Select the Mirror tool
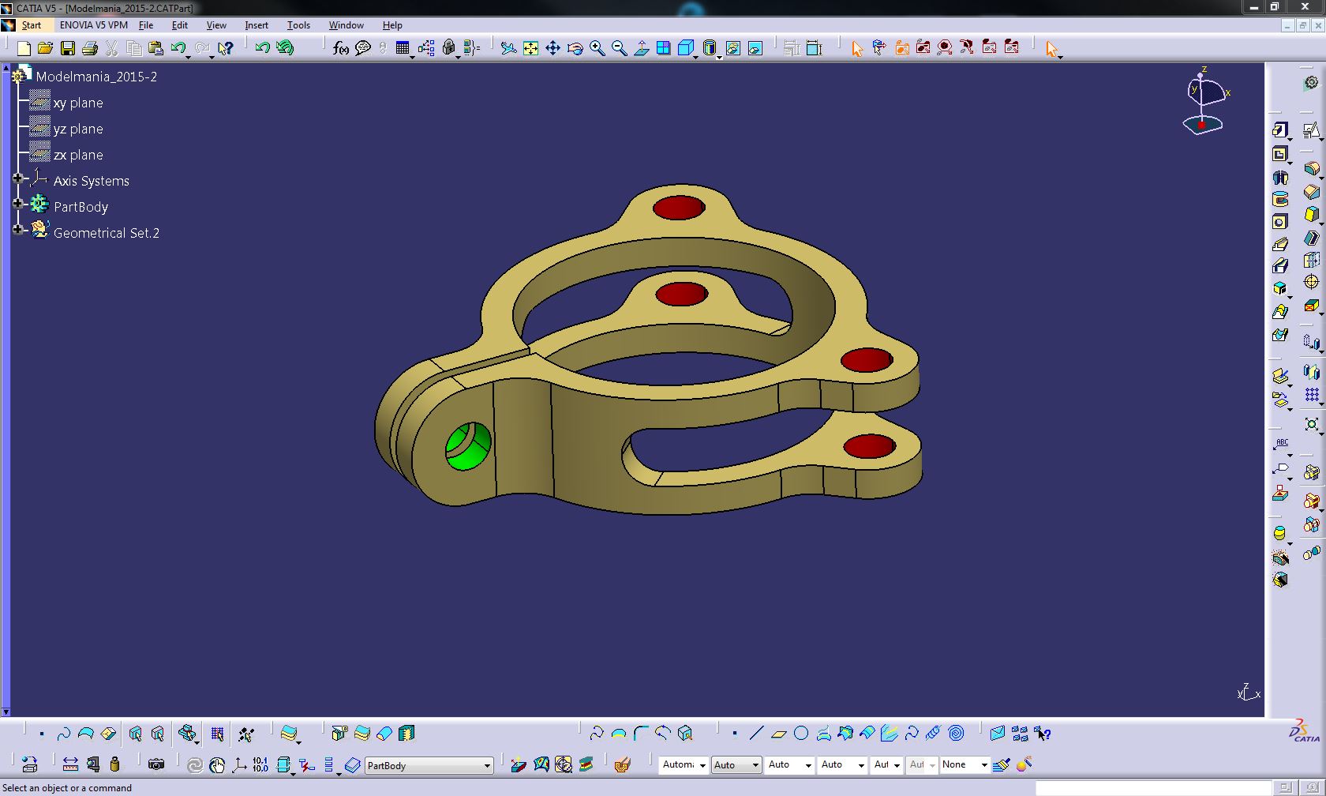 coord(1312,372)
